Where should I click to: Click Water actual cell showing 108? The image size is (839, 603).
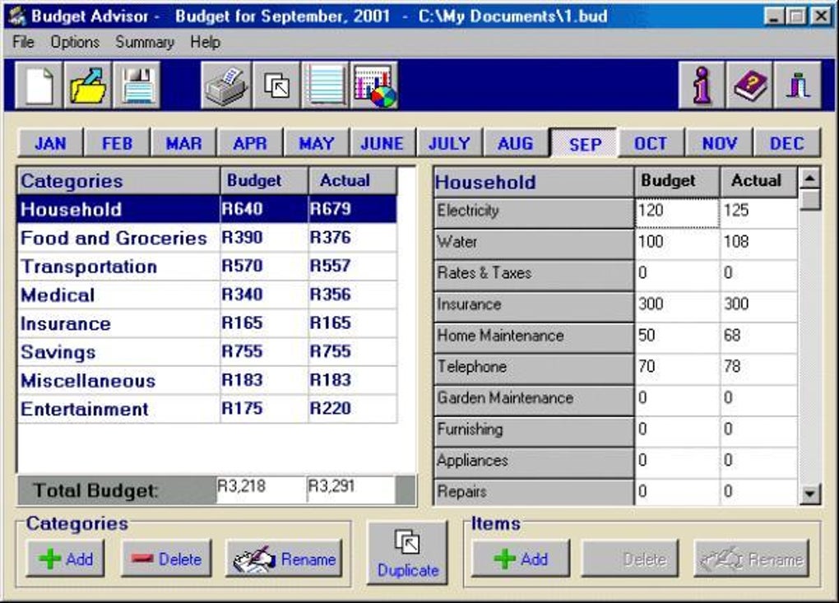(758, 244)
